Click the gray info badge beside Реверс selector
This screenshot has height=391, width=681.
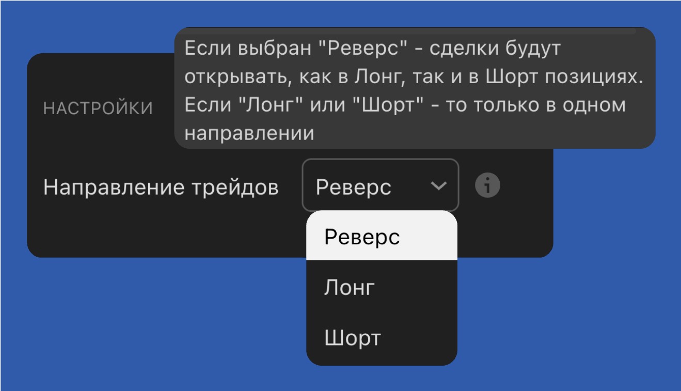(x=486, y=185)
